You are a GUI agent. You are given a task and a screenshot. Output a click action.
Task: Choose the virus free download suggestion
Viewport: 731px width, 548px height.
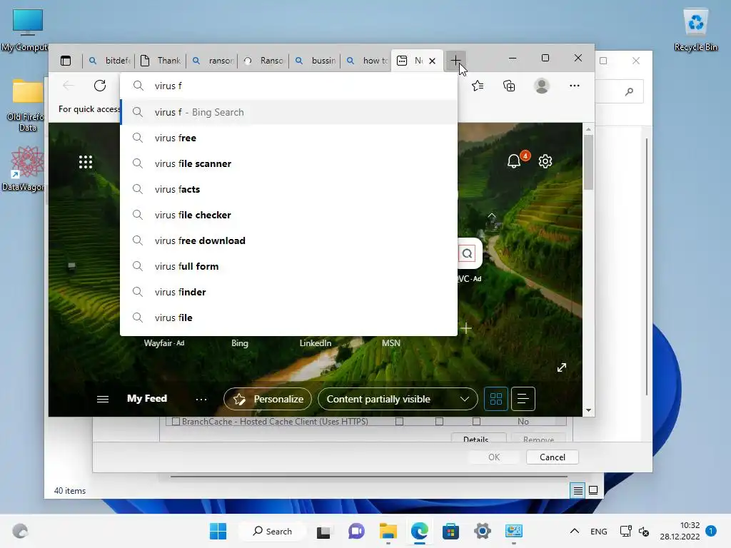pos(288,240)
